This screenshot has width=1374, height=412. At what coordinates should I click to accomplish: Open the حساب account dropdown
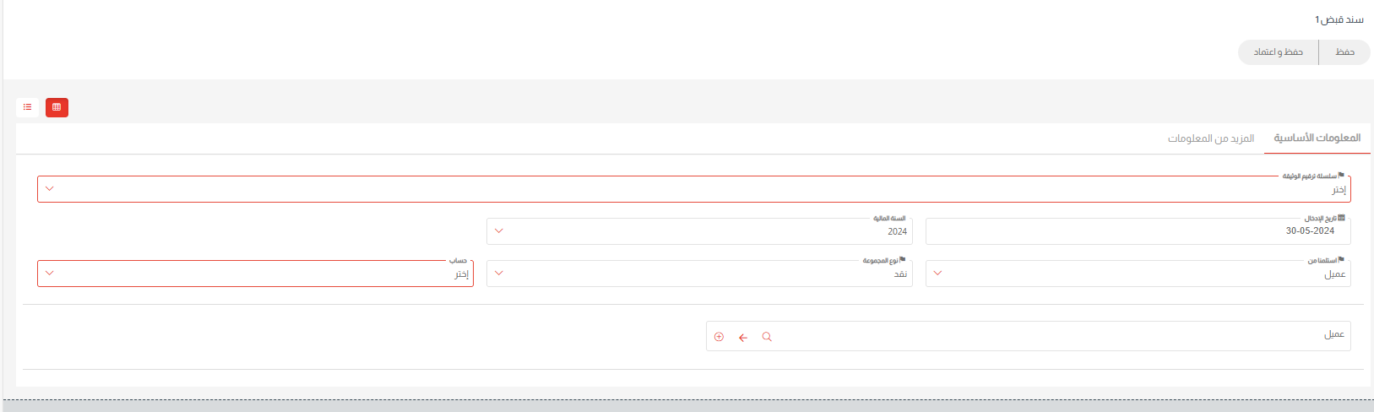(x=49, y=274)
